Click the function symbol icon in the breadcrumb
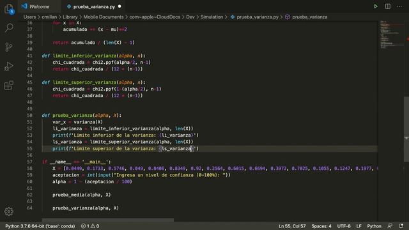Image resolution: width=409 pixels, height=230 pixels. [287, 17]
